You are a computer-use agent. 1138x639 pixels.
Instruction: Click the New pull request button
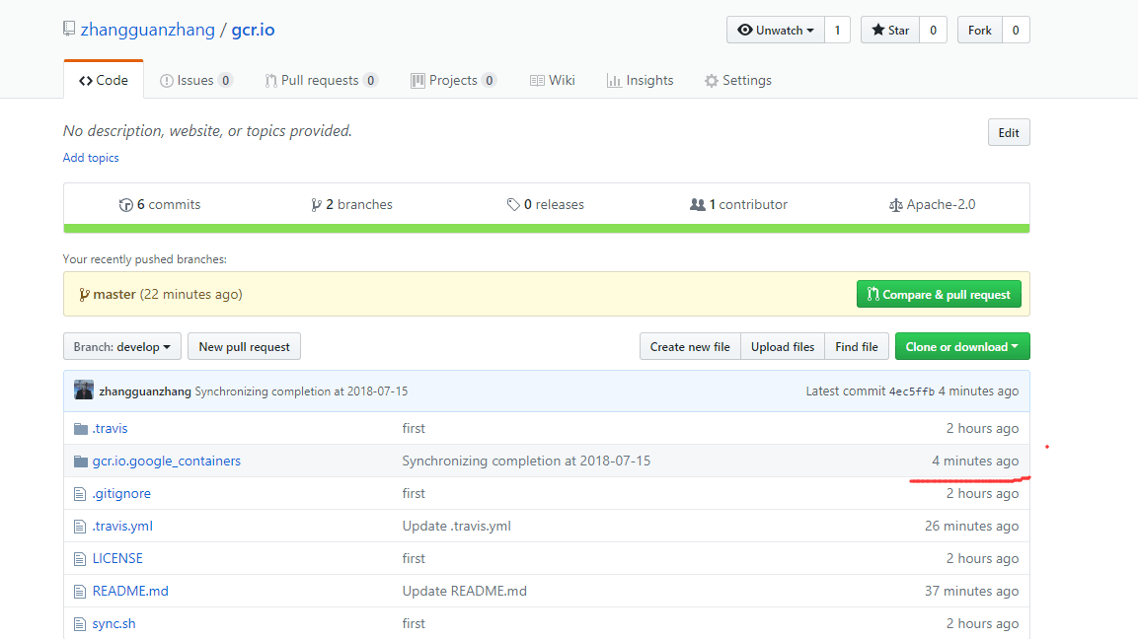(x=244, y=347)
